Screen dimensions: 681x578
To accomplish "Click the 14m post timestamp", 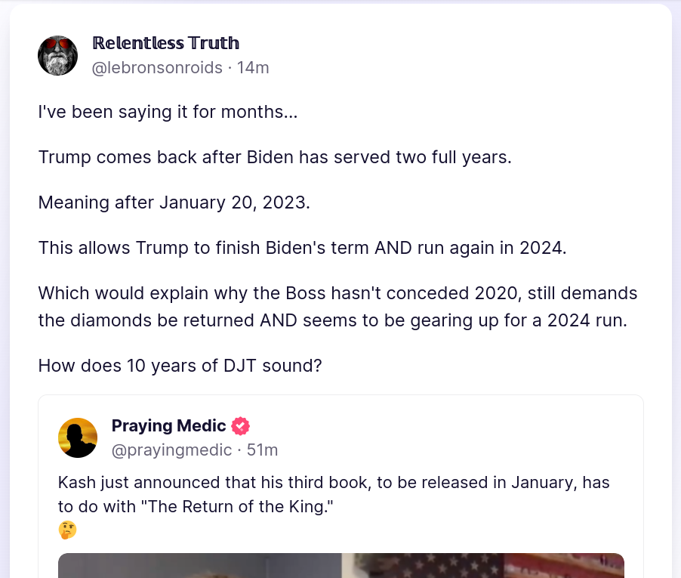I will point(253,68).
